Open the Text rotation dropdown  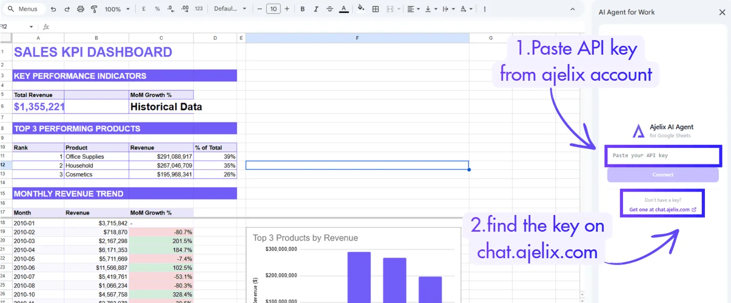pyautogui.click(x=466, y=9)
